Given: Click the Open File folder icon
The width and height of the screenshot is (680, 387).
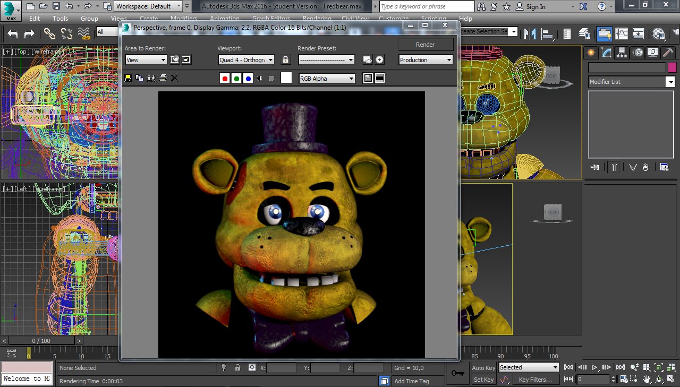Looking at the screenshot, I should pyautogui.click(x=44, y=6).
